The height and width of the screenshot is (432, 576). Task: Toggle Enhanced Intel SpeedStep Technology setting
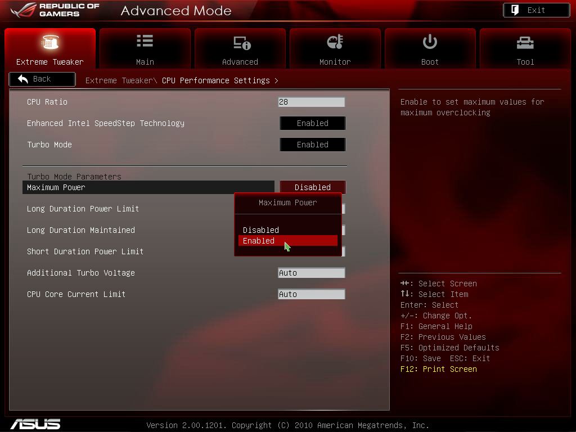pos(312,123)
